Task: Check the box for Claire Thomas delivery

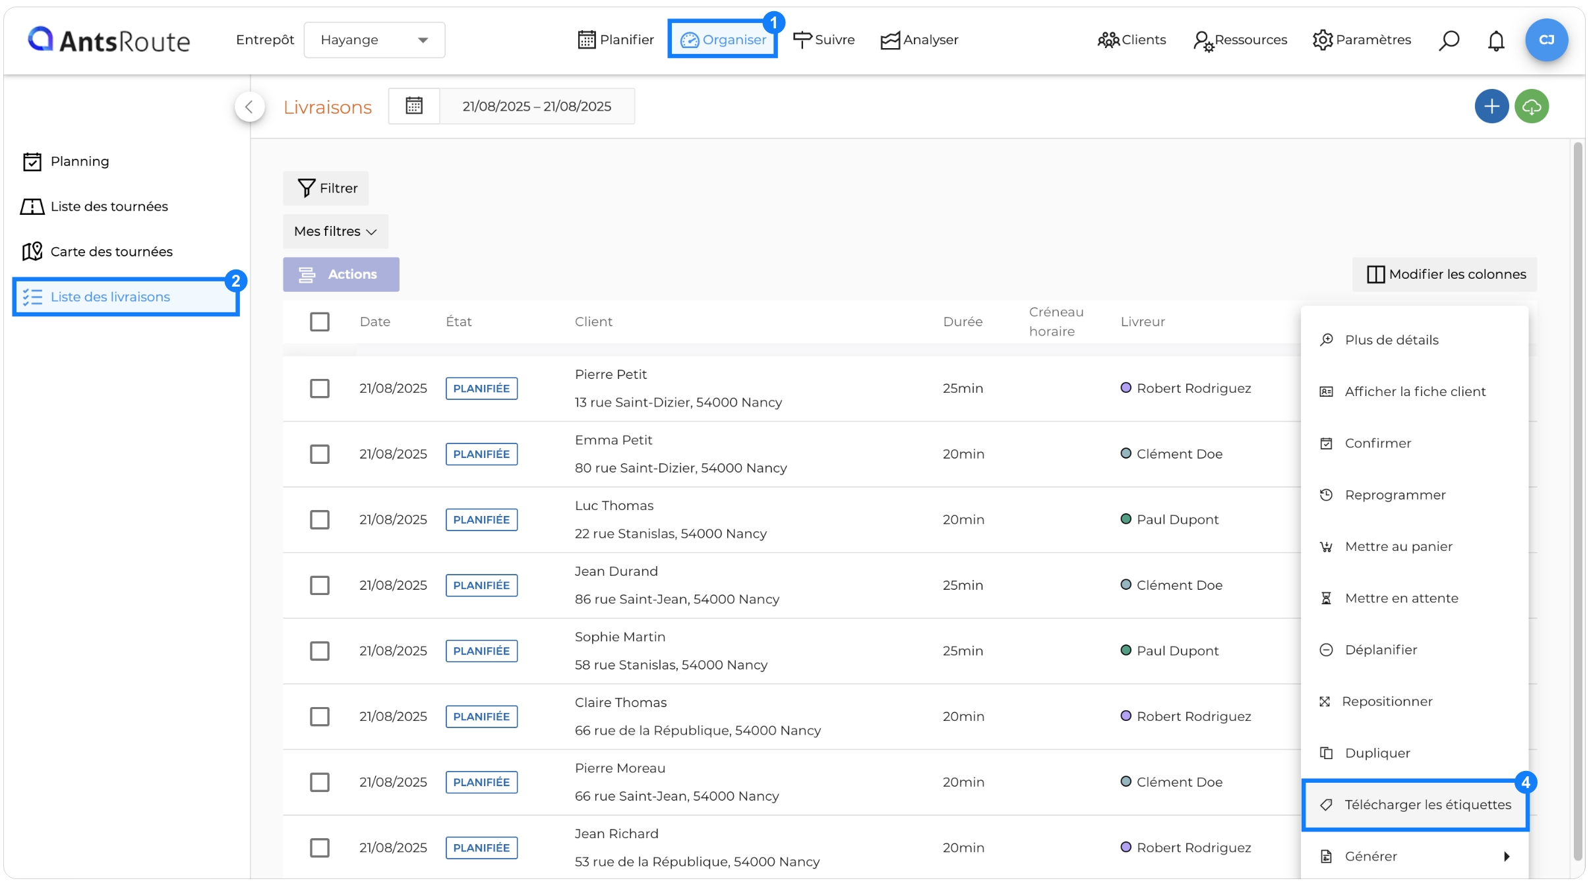Action: coord(320,716)
